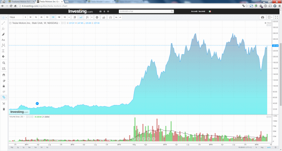Remove drawings with the trash icon
This screenshot has width=282, height=151.
click(x=4, y=109)
